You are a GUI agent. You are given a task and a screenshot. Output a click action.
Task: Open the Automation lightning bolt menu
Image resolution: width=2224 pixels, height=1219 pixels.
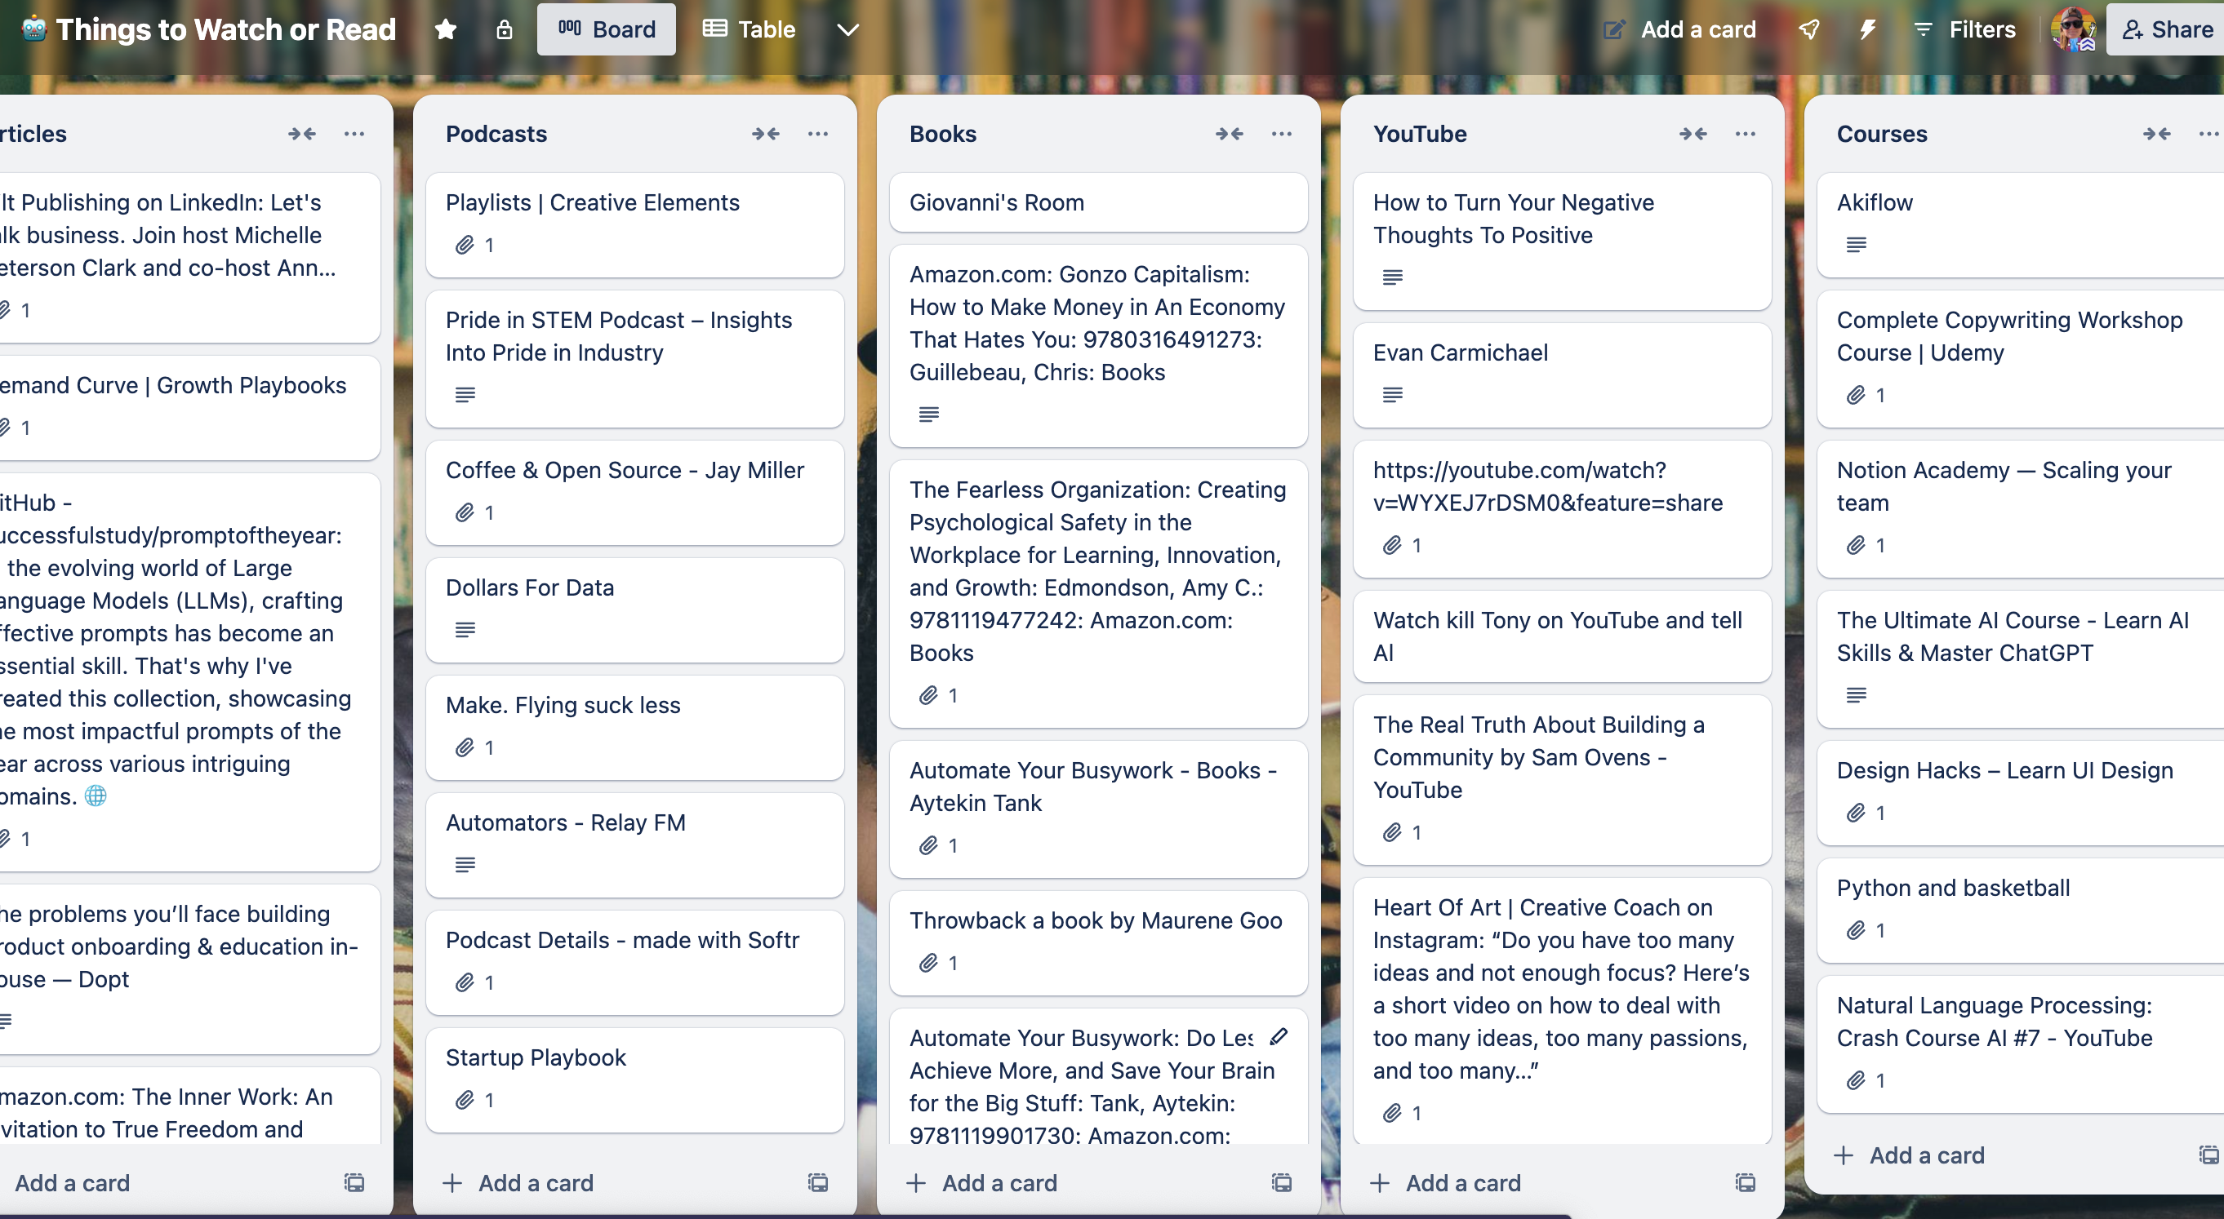tap(1866, 29)
